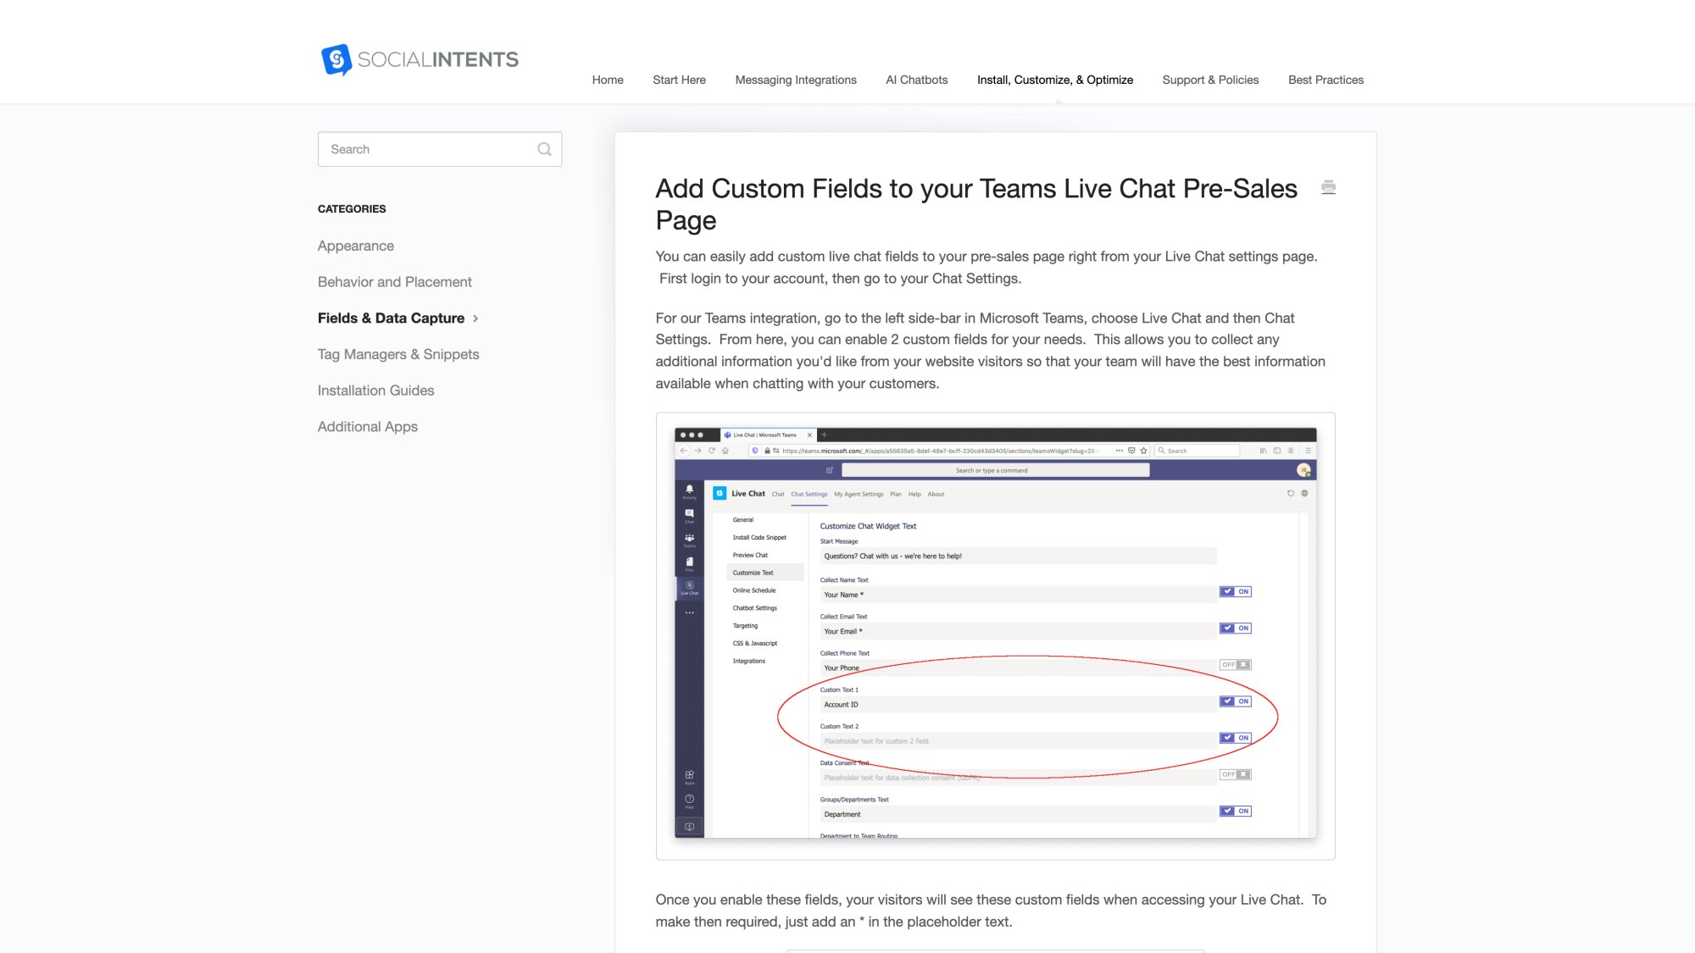
Task: Open the Teams Chat icon in sidebar
Action: 689,513
